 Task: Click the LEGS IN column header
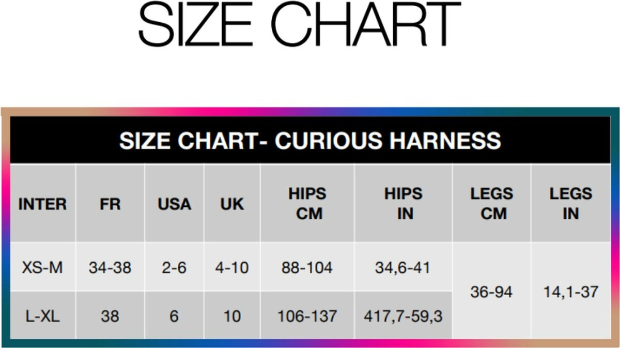[x=570, y=204]
